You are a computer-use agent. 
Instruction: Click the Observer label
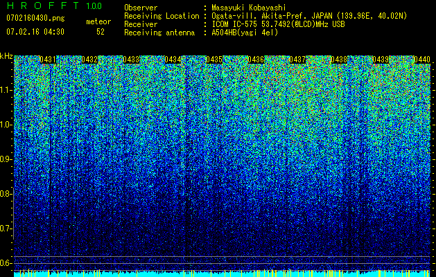coord(141,8)
